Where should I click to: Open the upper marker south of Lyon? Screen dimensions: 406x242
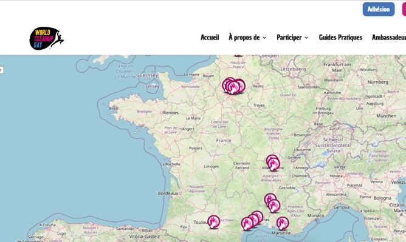coord(270,199)
